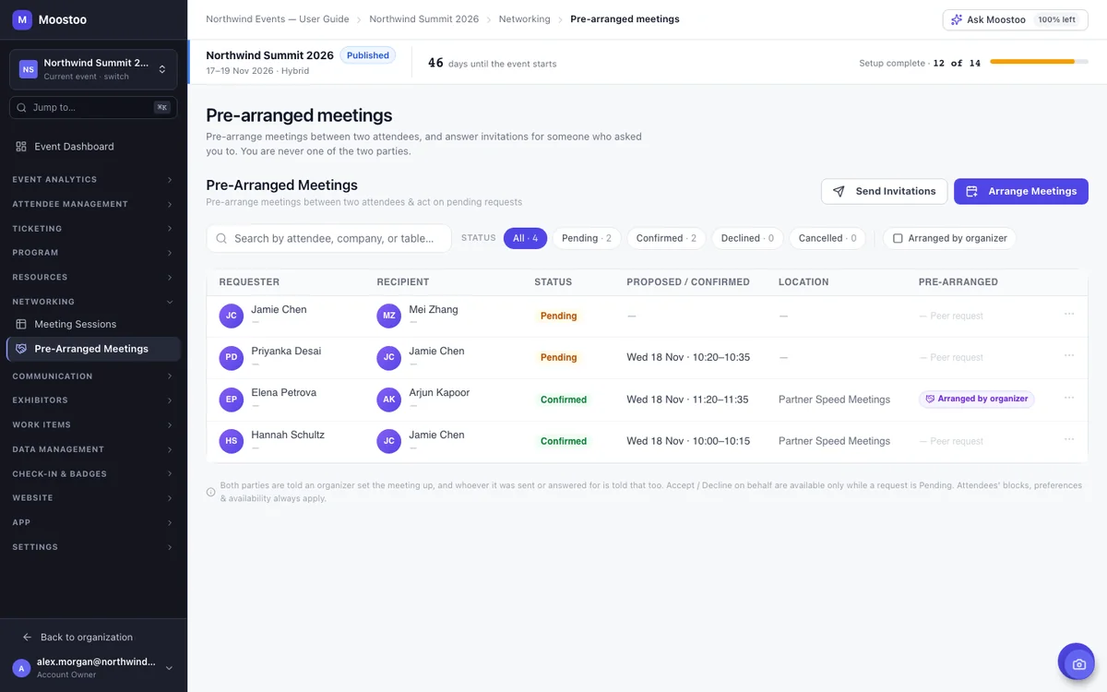Click the Pre-Arranged Meetings shield icon in sidebar

point(21,349)
